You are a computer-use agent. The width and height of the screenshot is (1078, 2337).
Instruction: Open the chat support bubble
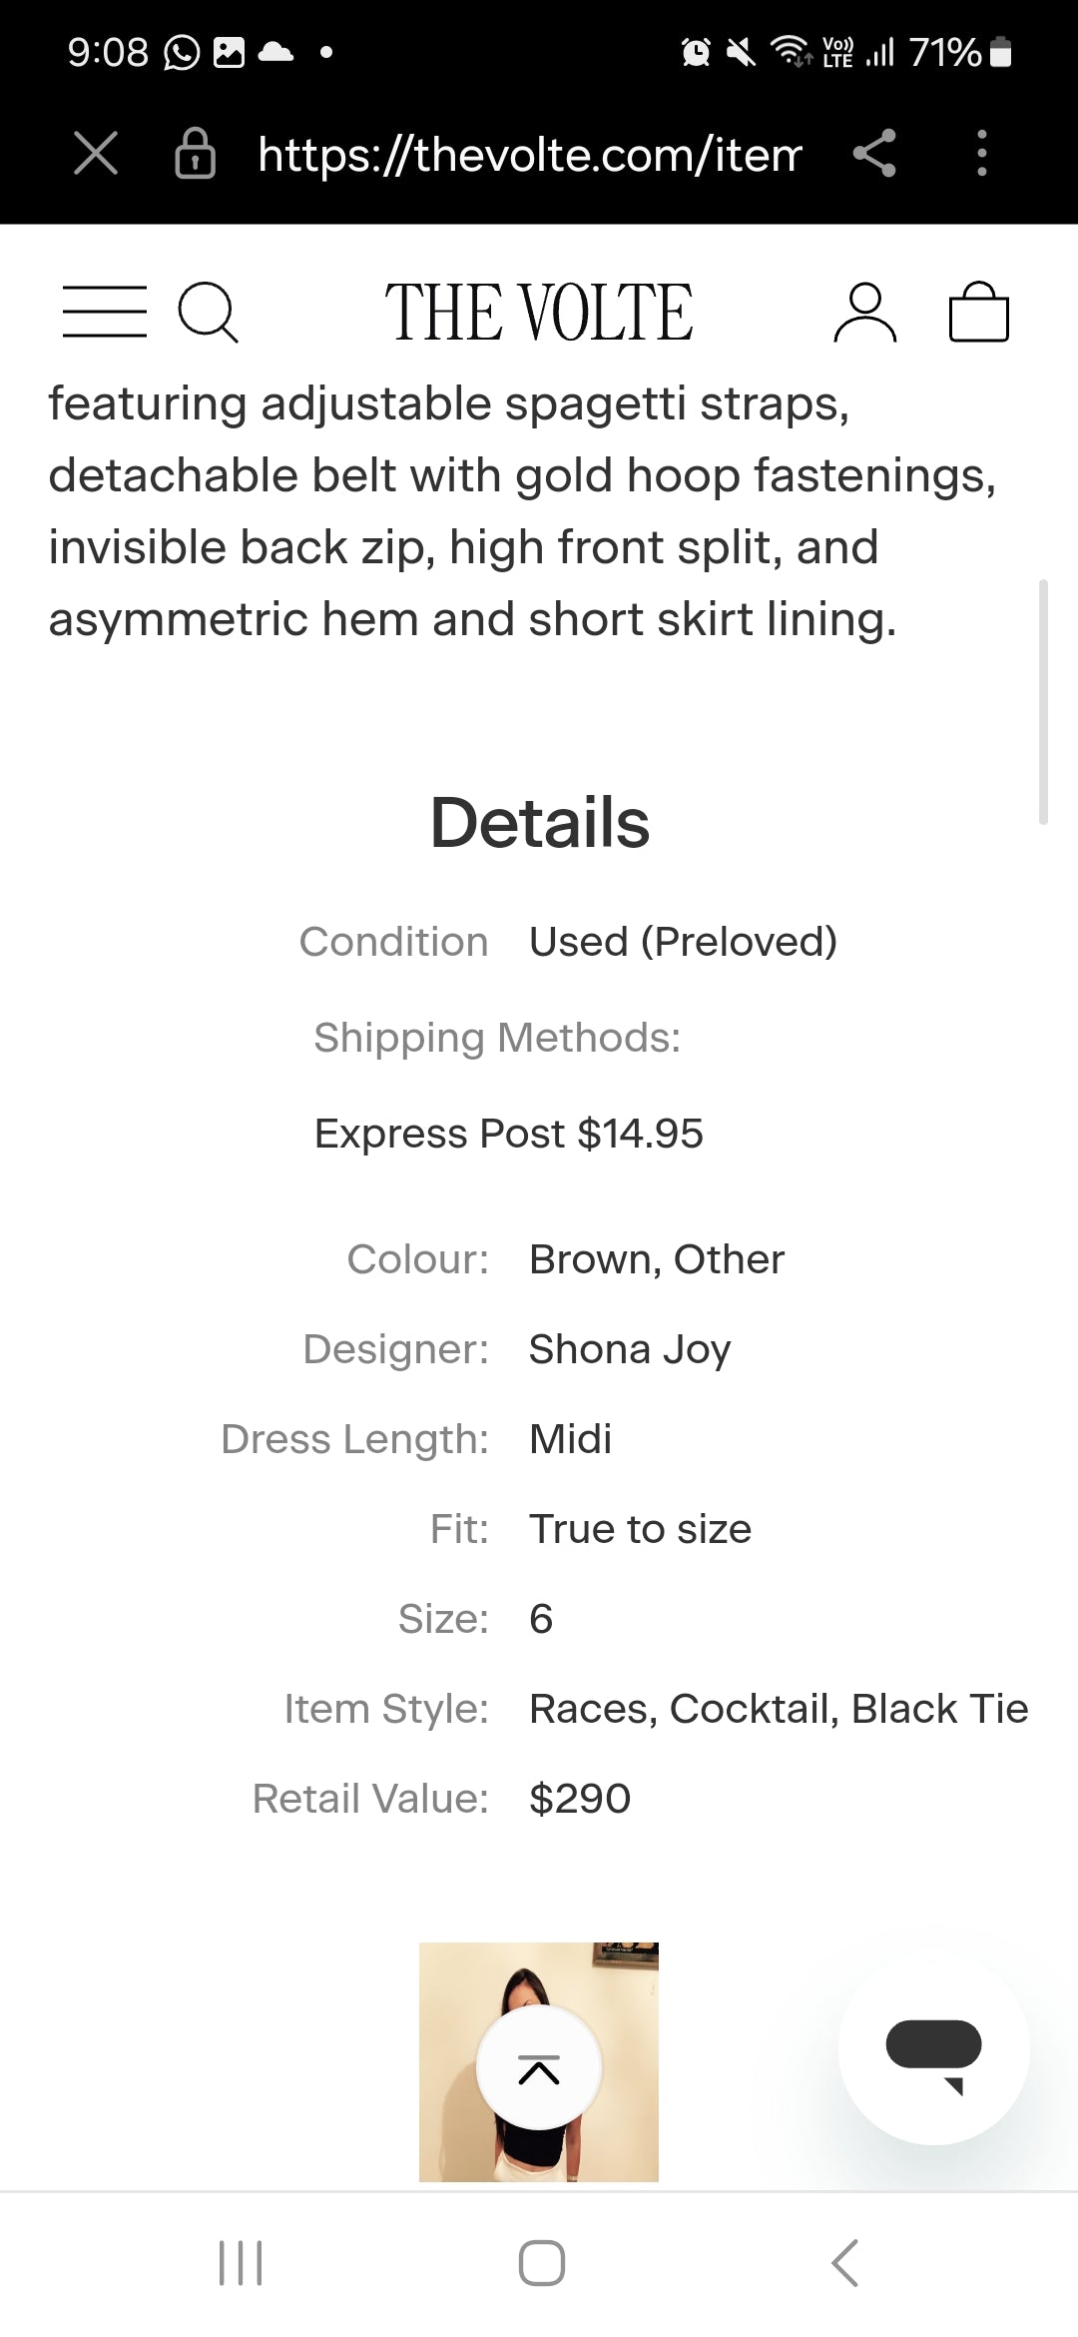coord(933,2049)
